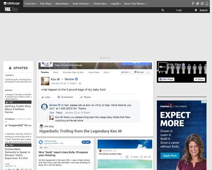
Task: Open Hyperbolic Trolling from the Legendary Ken M
Action: coord(81,131)
